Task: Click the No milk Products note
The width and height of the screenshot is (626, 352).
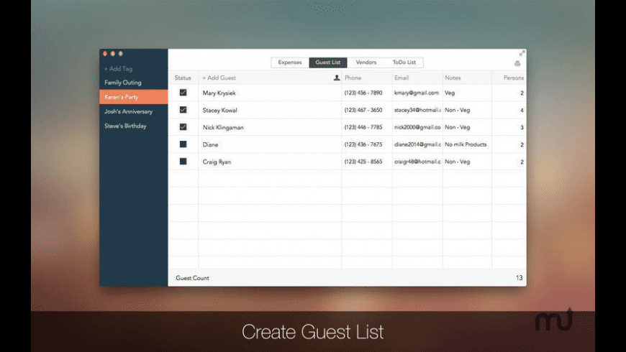Action: pyautogui.click(x=466, y=144)
